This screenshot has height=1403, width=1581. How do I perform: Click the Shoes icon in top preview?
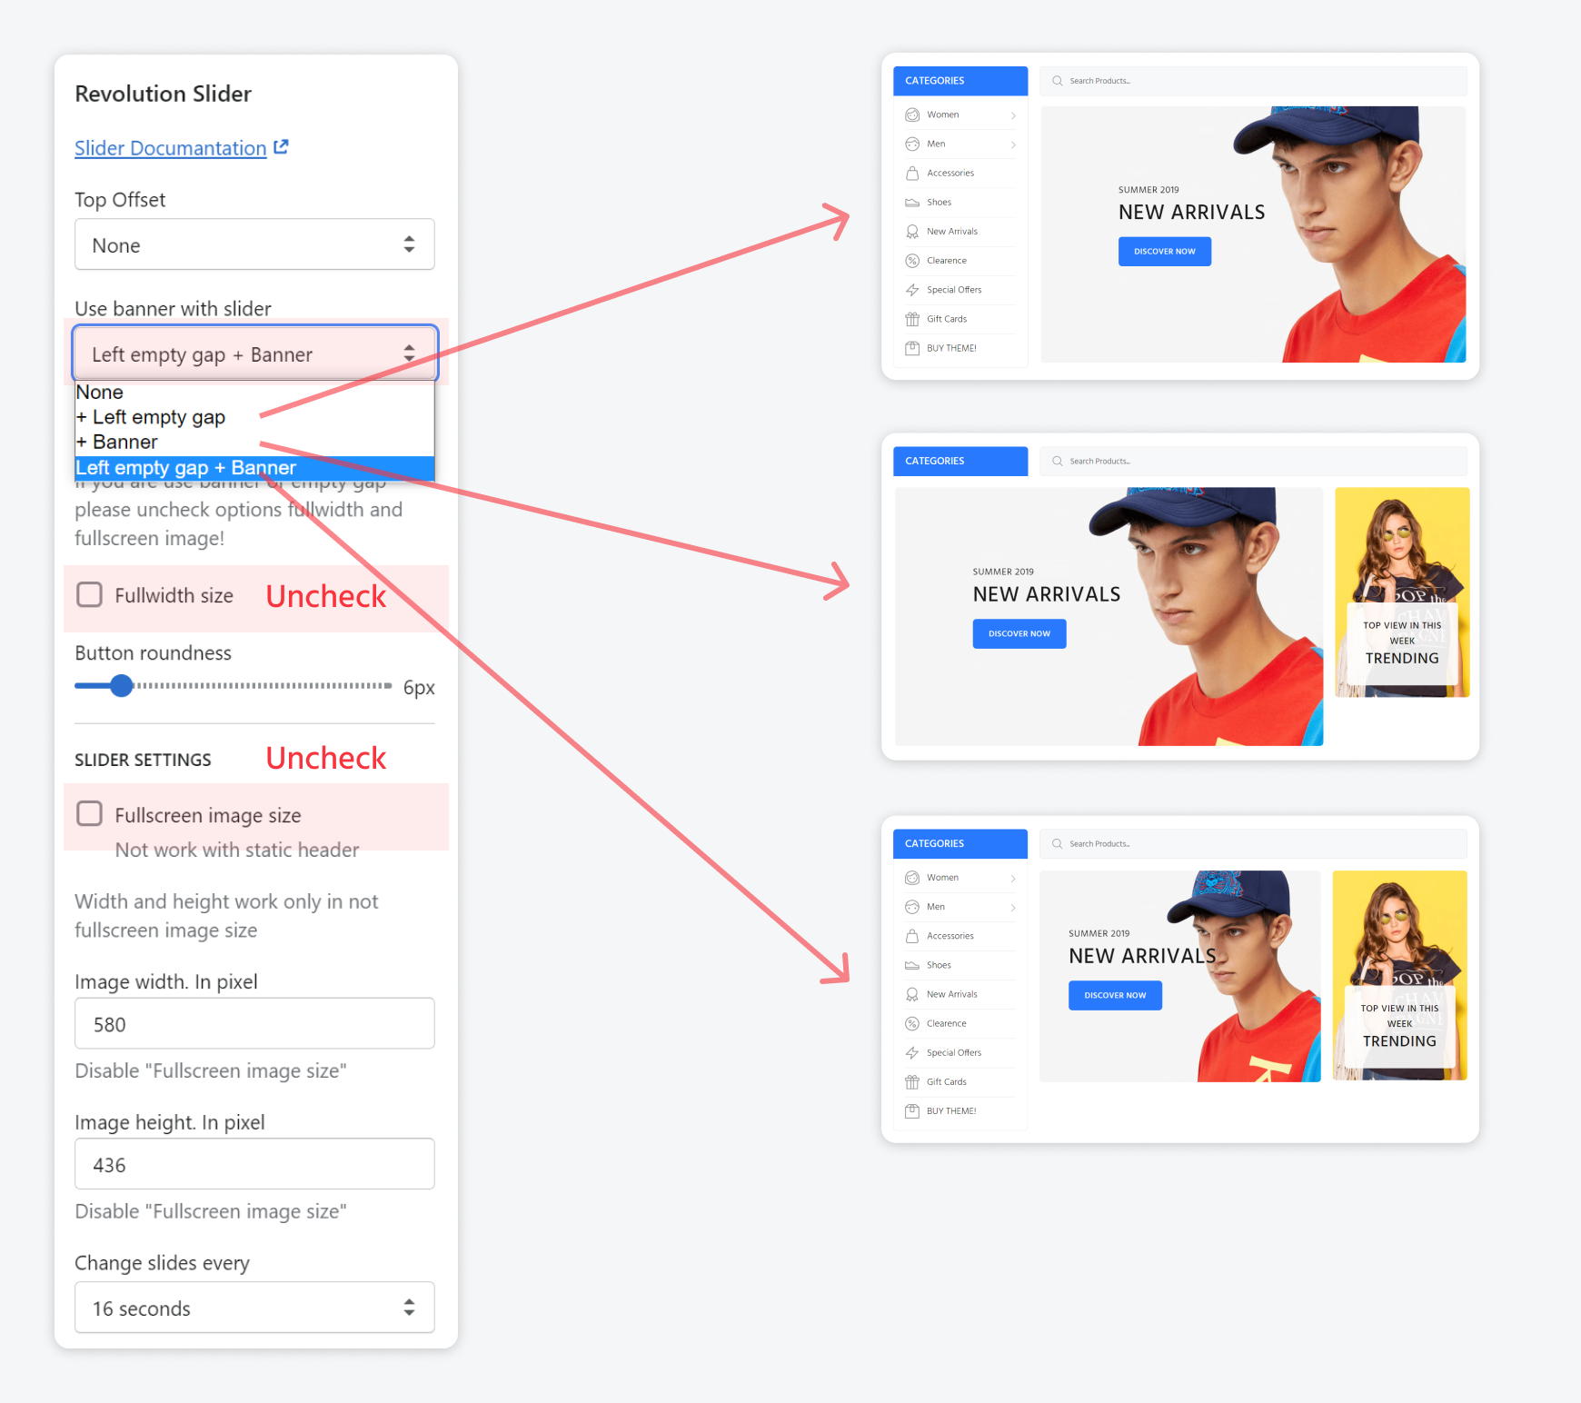click(x=912, y=203)
